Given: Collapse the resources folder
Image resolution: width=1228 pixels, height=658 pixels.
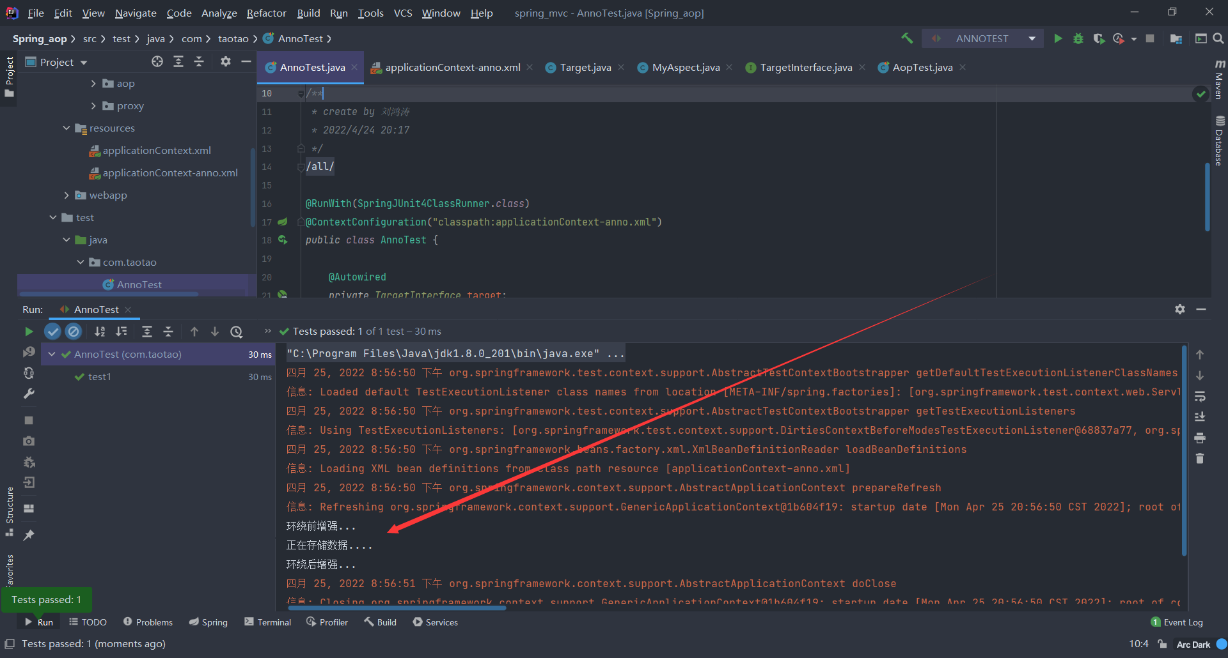Looking at the screenshot, I should [66, 128].
